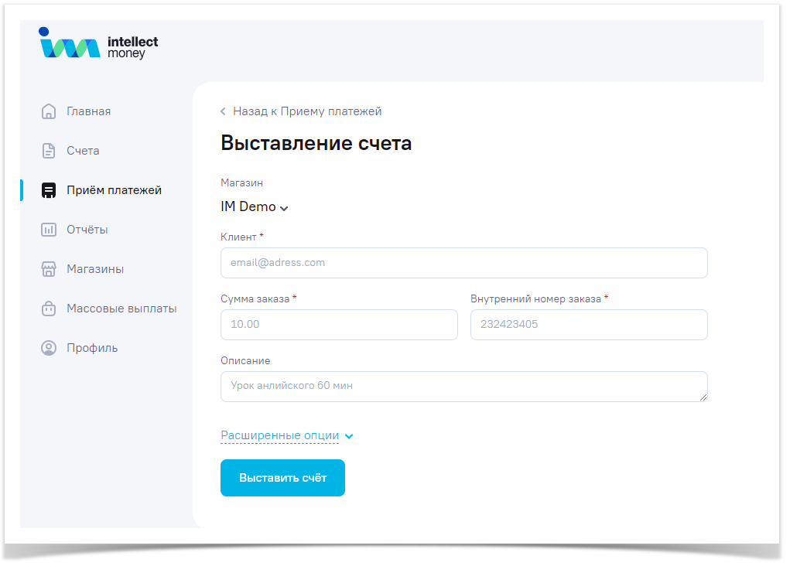Select the Внутренний номер заказа field
This screenshot has width=790, height=566.
click(588, 325)
